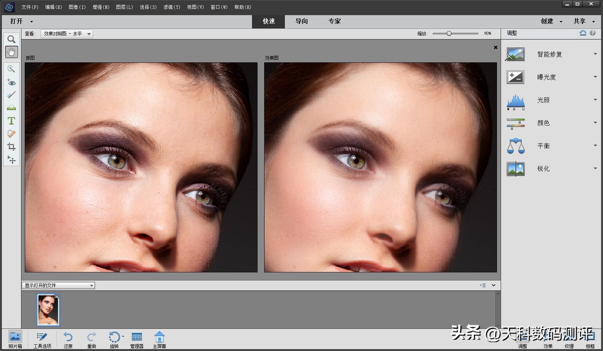Viewport: 603px width, 351px height.
Task: Choose the Whiten Teeth brush tool
Action: click(11, 95)
